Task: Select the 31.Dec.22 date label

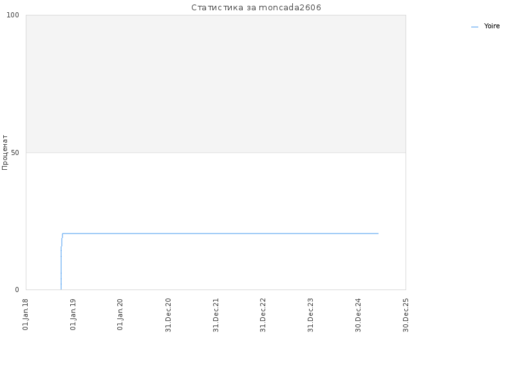Action: point(263,315)
